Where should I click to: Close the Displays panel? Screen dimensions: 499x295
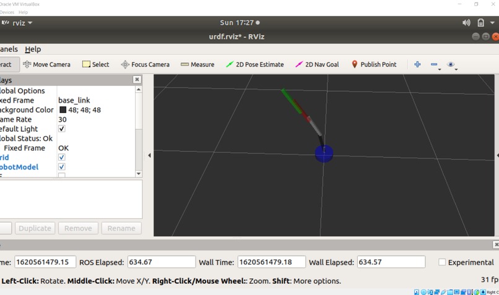[x=137, y=80]
